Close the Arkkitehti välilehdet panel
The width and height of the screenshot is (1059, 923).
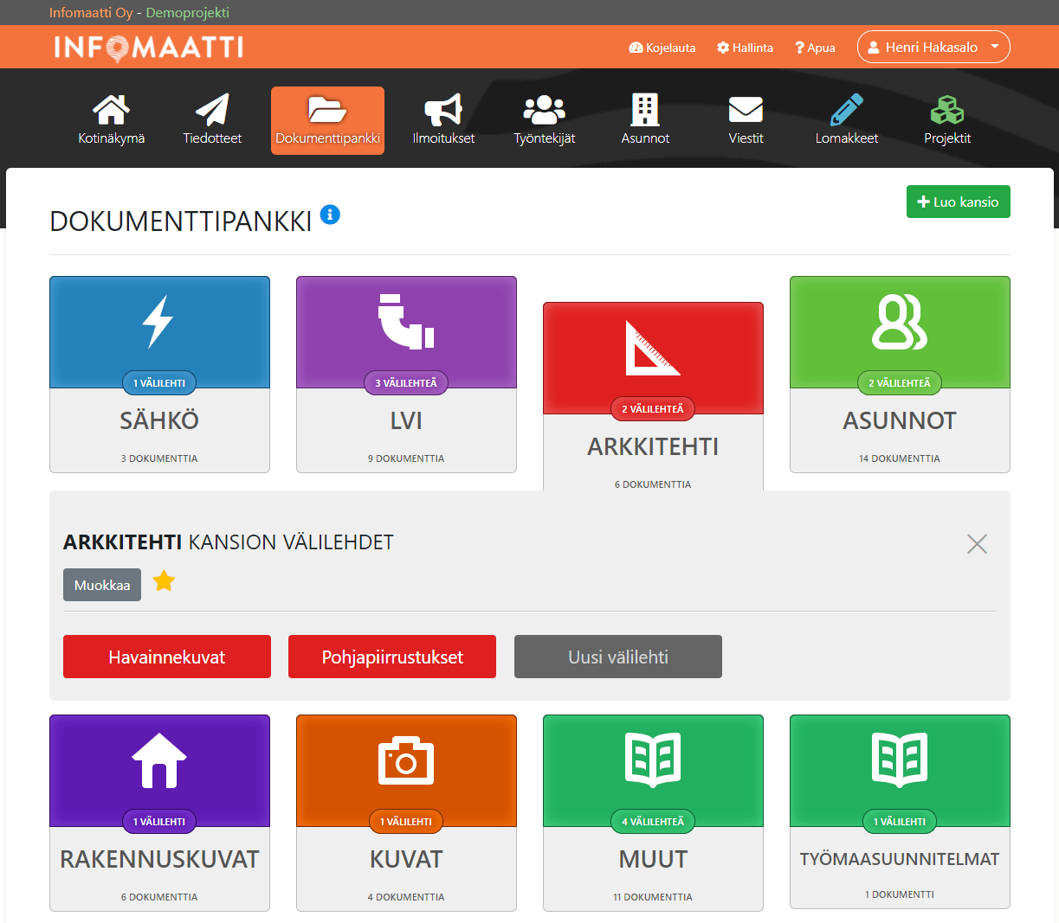pyautogui.click(x=977, y=544)
